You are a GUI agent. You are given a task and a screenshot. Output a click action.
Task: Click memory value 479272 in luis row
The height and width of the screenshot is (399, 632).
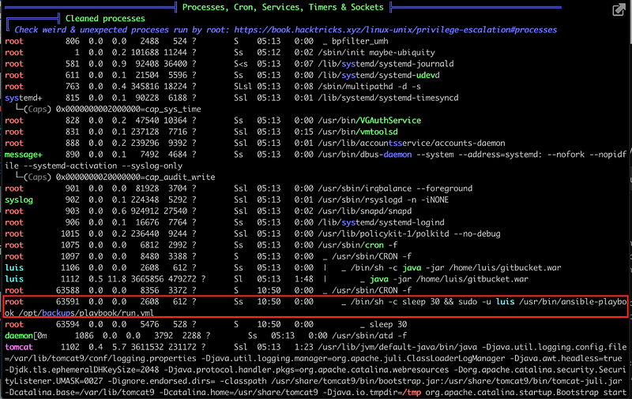pos(182,278)
